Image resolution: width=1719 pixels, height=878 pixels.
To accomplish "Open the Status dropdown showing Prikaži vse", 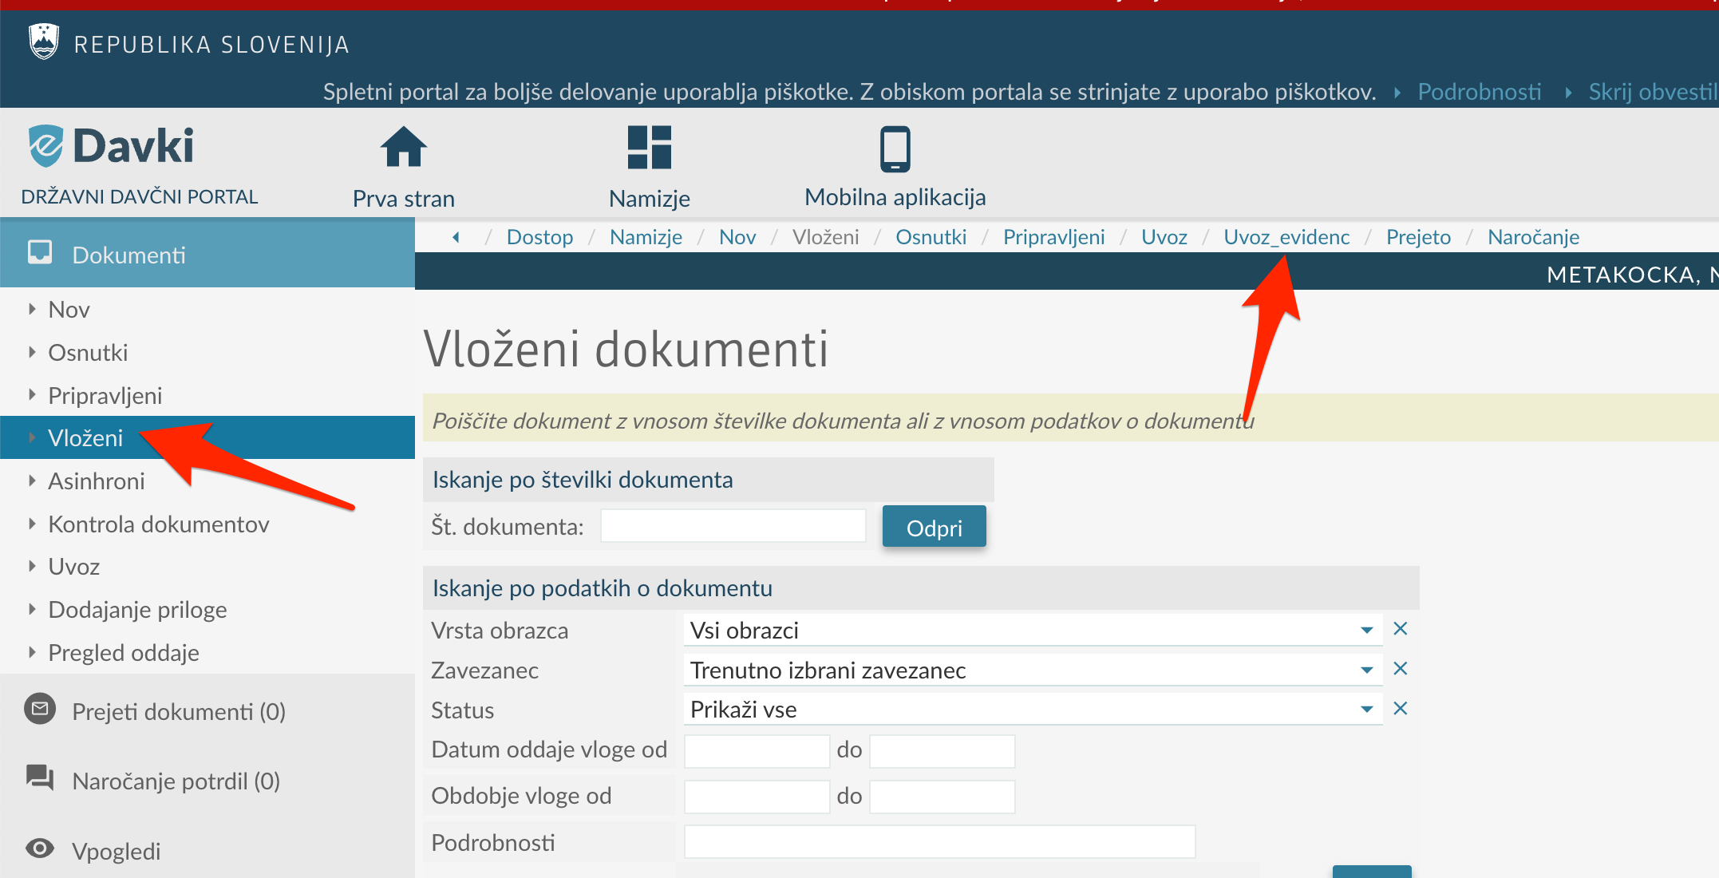I will [x=1366, y=710].
